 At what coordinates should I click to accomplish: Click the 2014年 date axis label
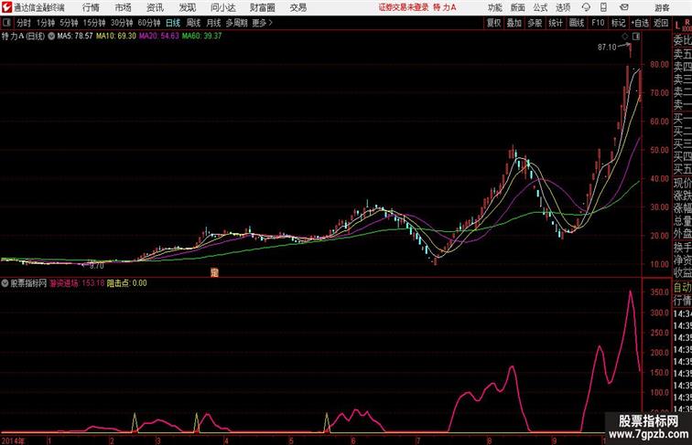pos(13,440)
